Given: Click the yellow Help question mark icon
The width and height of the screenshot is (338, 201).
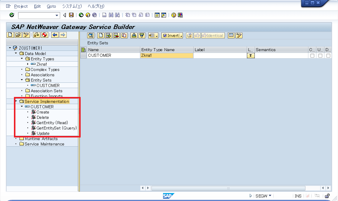Looking at the screenshot, I should (x=173, y=15).
